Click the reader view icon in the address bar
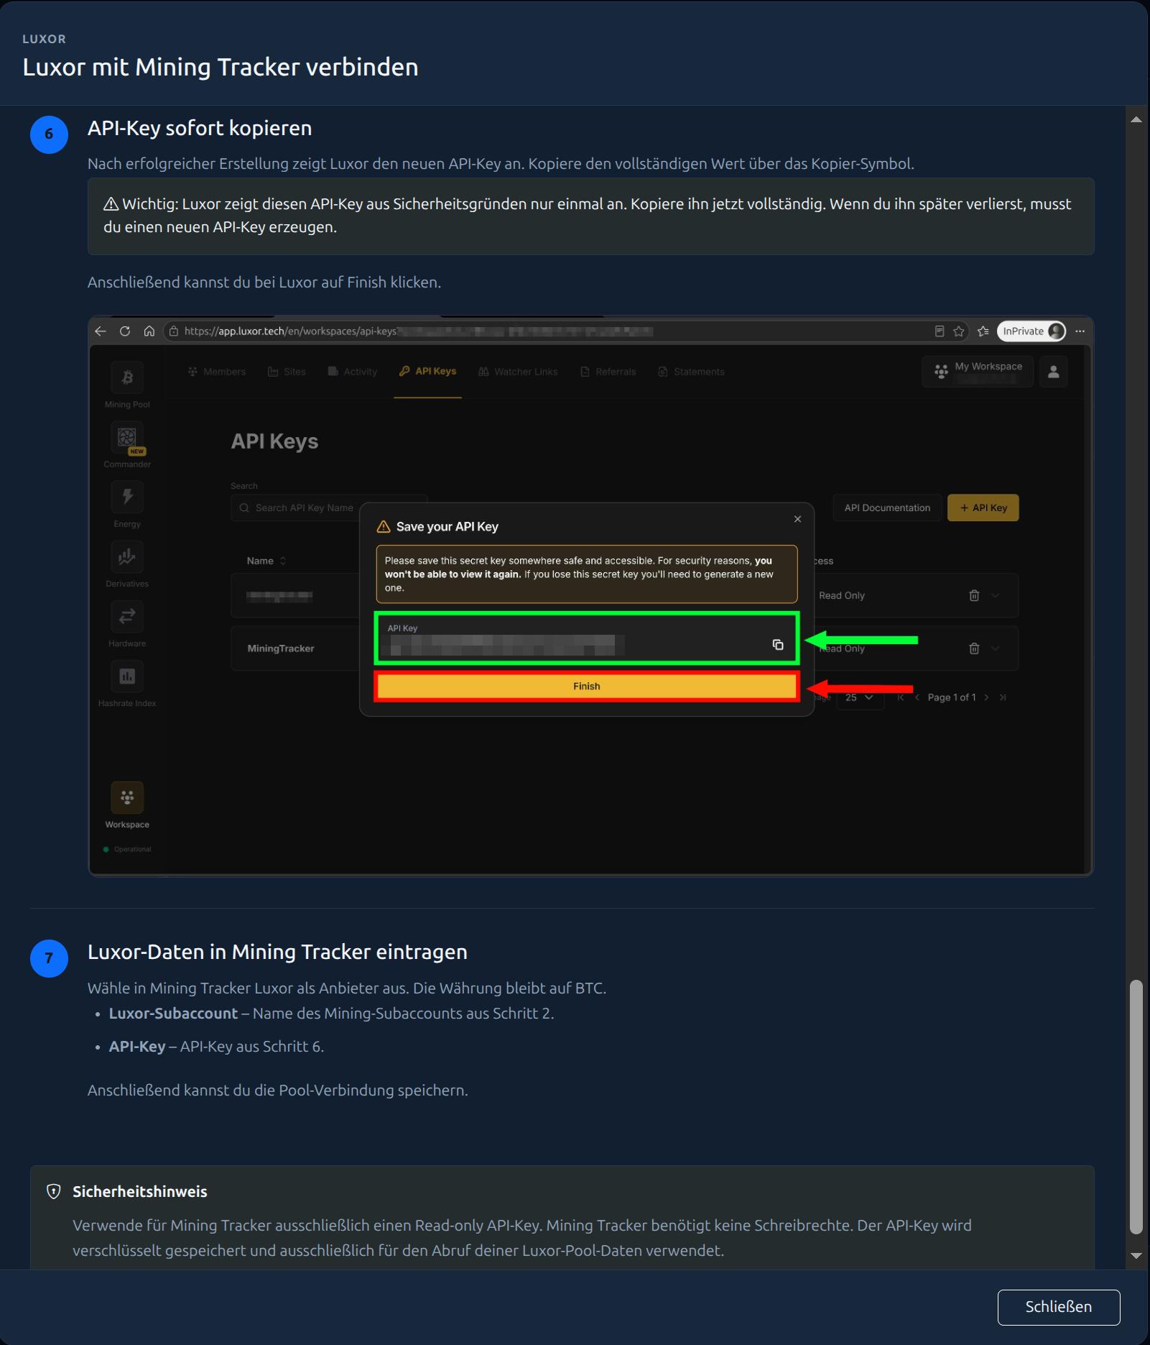Image resolution: width=1150 pixels, height=1345 pixels. pos(939,331)
